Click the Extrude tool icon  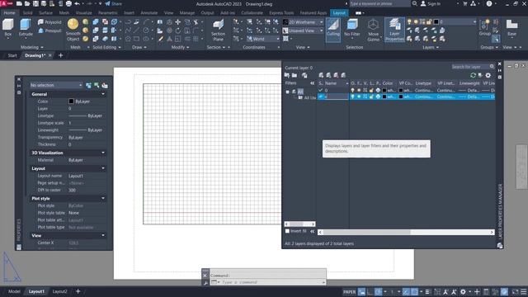coord(26,25)
